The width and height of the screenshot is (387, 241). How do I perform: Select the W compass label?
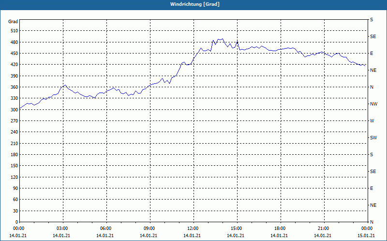click(372, 121)
